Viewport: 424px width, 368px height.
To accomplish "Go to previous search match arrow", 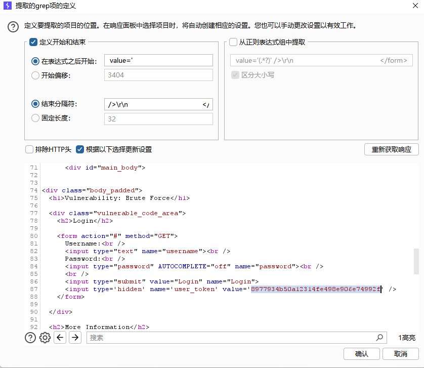I will (x=60, y=338).
